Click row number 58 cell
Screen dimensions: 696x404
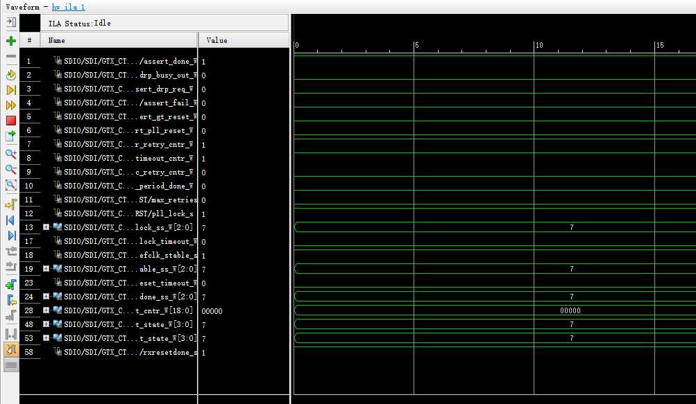coord(29,352)
